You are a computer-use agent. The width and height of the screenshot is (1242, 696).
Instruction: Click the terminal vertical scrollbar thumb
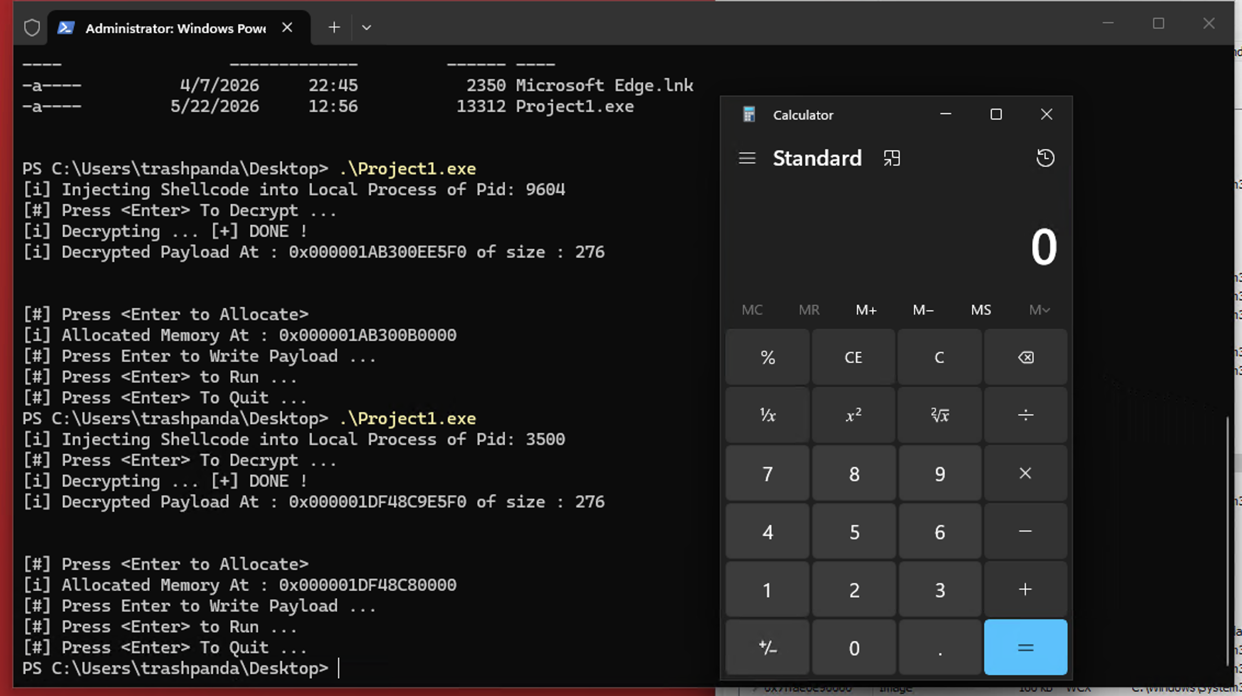coord(1228,541)
